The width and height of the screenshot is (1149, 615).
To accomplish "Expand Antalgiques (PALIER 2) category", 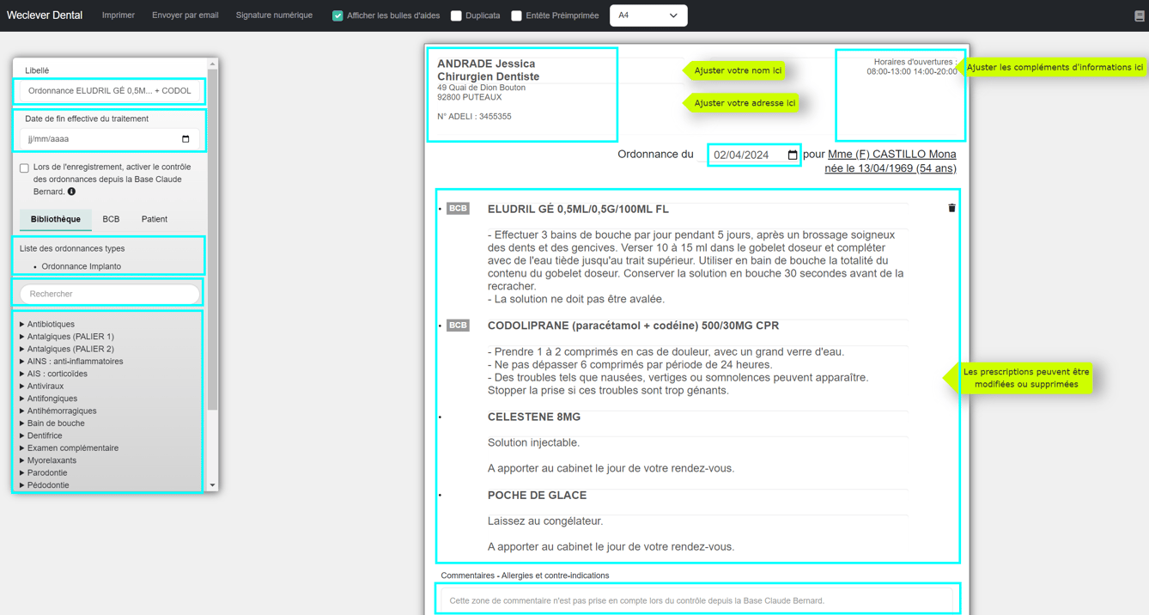I will 66,349.
